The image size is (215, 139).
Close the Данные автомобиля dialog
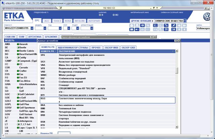click(x=179, y=41)
